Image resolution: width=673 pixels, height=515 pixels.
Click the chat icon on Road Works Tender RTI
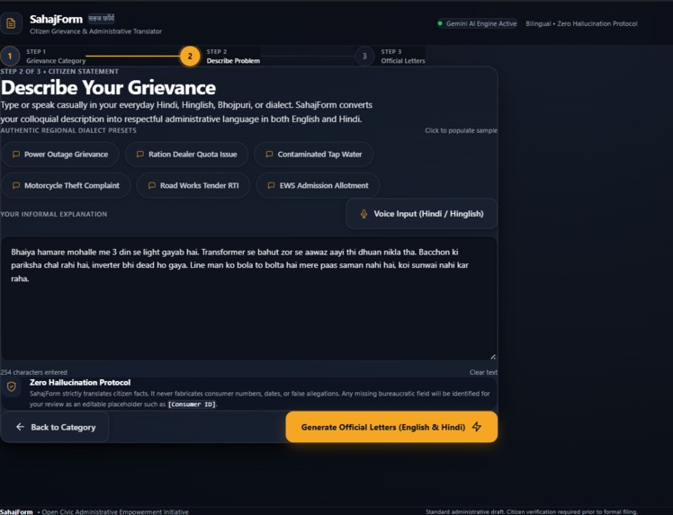click(151, 186)
